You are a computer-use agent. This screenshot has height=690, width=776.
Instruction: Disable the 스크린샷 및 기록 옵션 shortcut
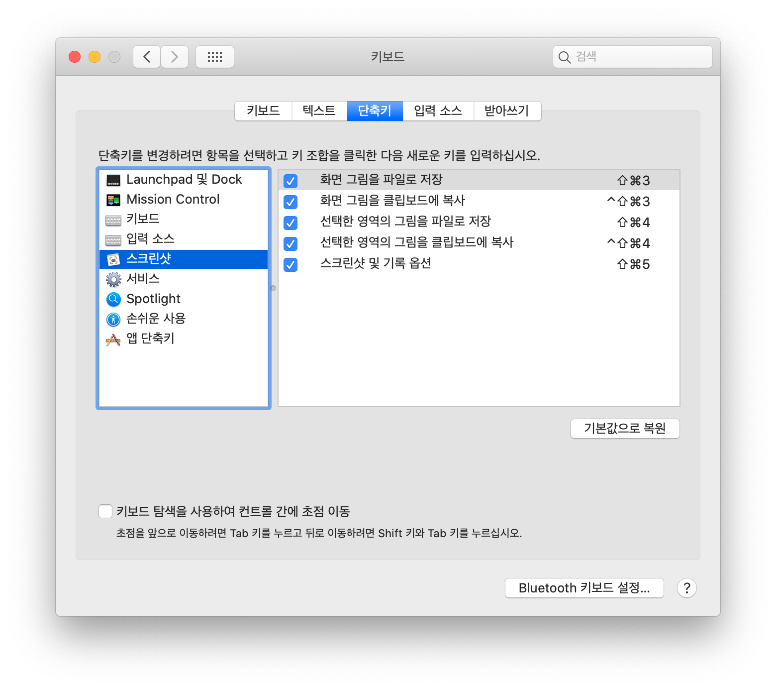click(291, 264)
